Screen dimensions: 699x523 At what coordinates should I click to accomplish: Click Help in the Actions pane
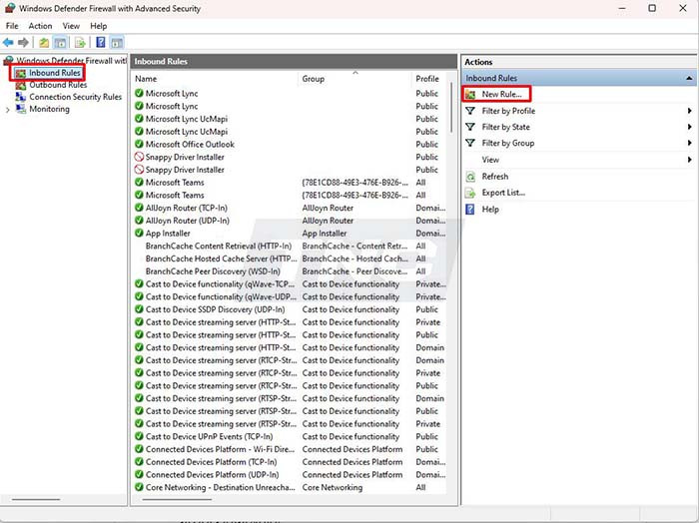click(x=490, y=210)
